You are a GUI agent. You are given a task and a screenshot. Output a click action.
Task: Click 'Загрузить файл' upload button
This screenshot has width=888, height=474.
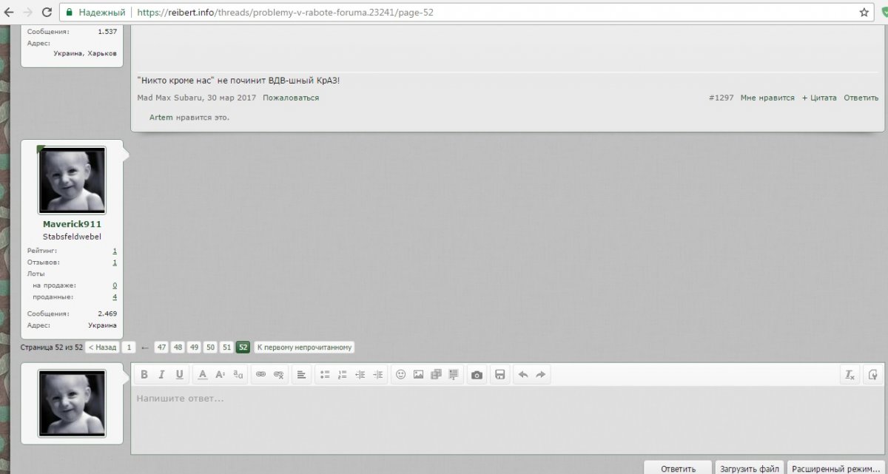[x=750, y=468]
